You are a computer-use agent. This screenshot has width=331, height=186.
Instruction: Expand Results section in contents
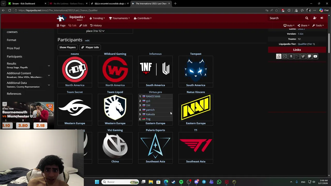[49, 66]
